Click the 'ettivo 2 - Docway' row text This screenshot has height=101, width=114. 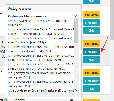[x=12, y=100]
